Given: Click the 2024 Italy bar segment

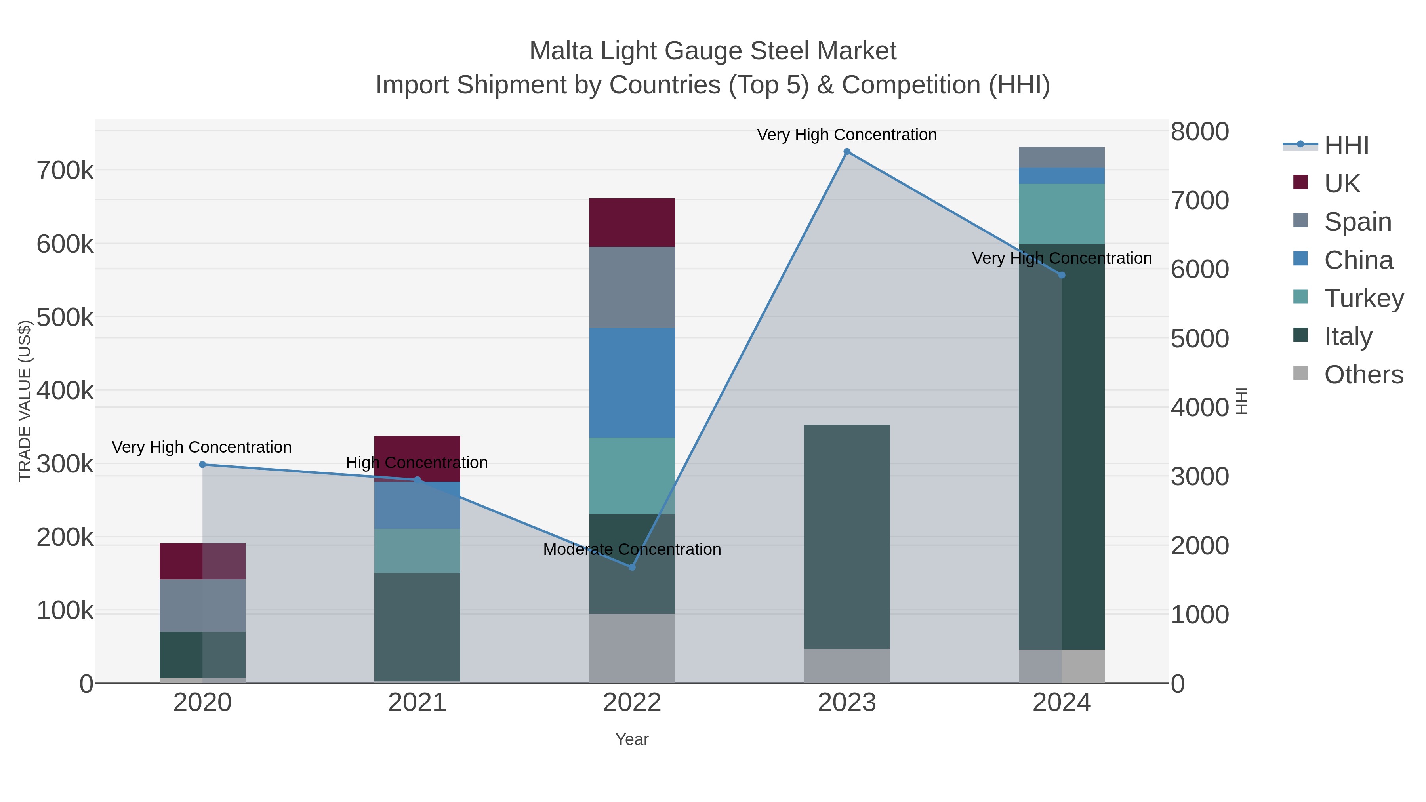Looking at the screenshot, I should click(1062, 447).
